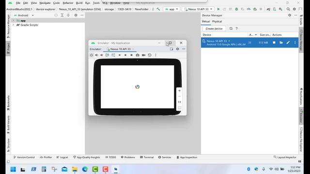Open emulator Snapshots clock icon

[x=150, y=55]
